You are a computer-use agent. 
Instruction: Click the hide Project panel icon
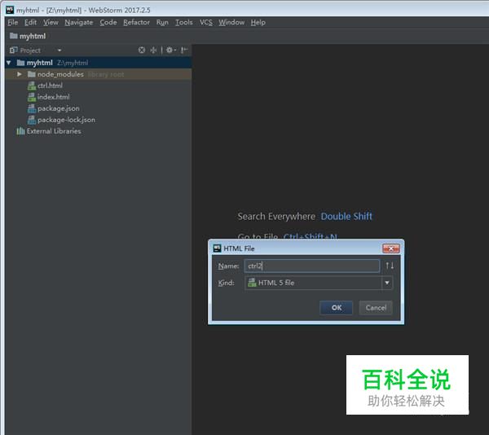tap(184, 50)
